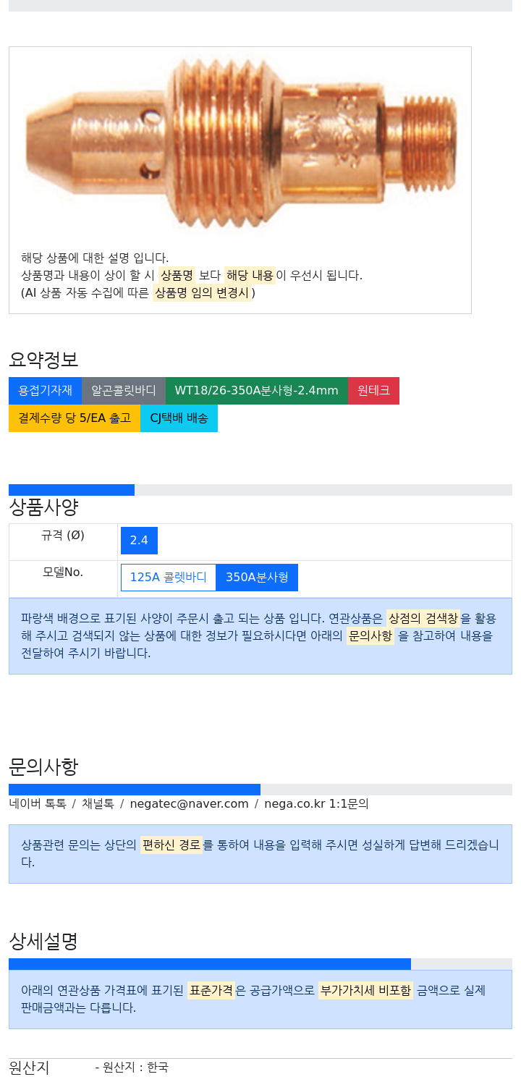This screenshot has width=521, height=1082.
Task: Click the 원테크 red brand tag
Action: (373, 391)
